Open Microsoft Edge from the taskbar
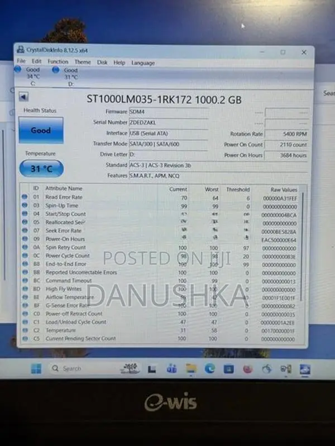The image size is (335, 446). coord(210,368)
